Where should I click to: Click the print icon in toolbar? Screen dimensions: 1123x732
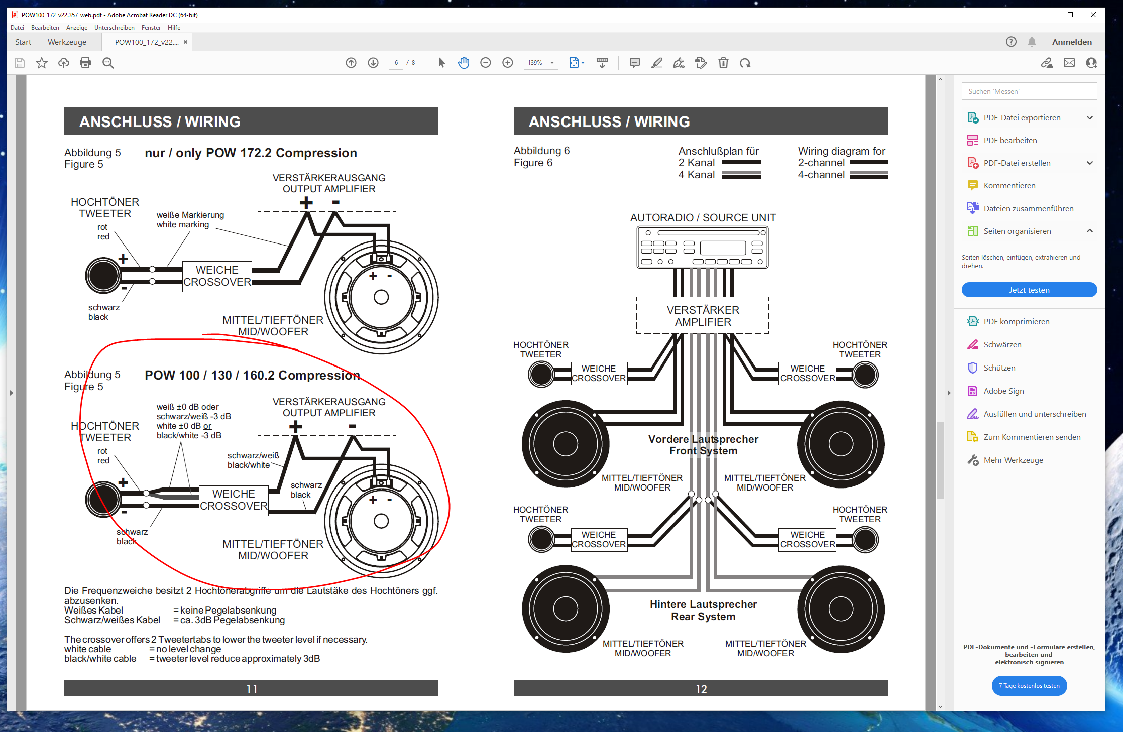(85, 63)
